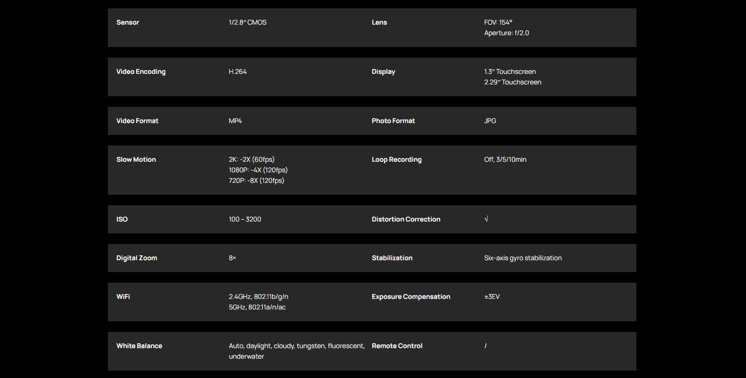Click the Video Format MP4 value

coord(235,121)
